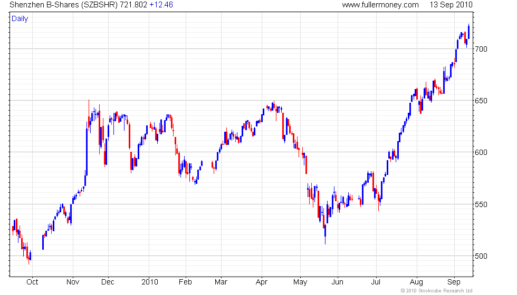Click the 600 price axis label
Screen dimensions: 517x295
pyautogui.click(x=481, y=152)
